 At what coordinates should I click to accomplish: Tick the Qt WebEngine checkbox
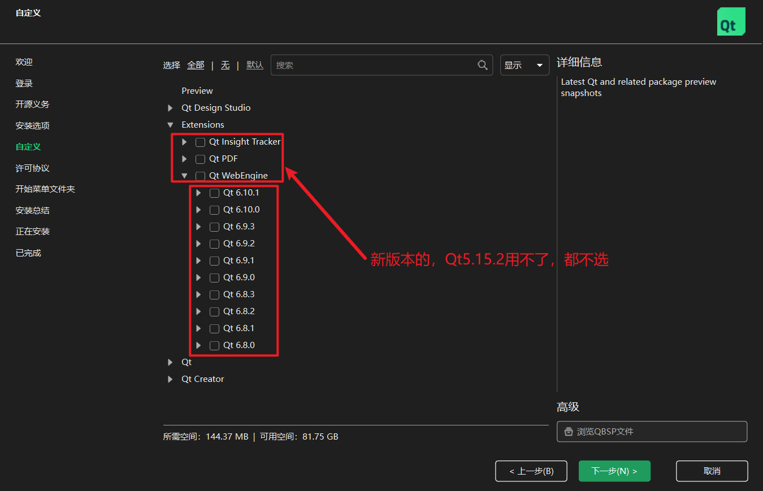coord(200,176)
